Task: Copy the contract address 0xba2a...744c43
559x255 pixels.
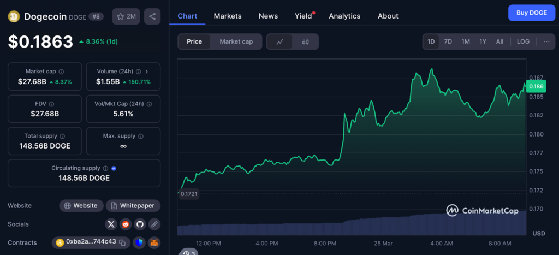Action: [122, 242]
